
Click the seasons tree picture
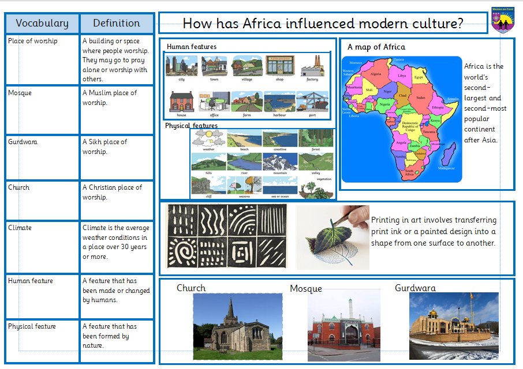[244, 184]
